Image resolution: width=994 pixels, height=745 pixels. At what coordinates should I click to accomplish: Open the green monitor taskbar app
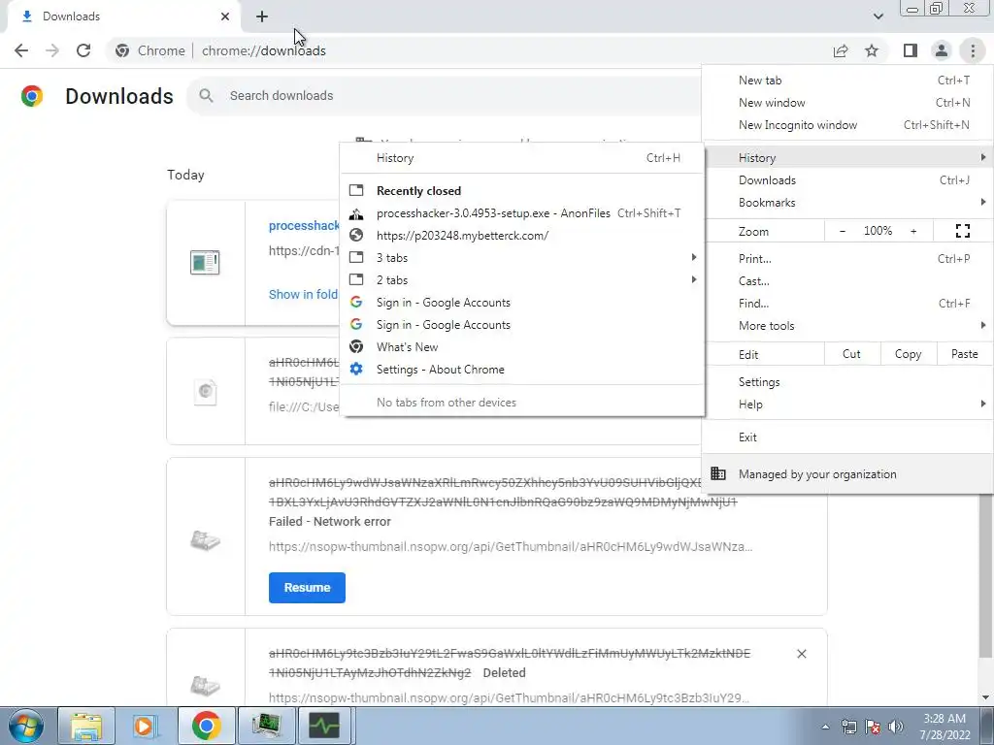[x=266, y=726]
